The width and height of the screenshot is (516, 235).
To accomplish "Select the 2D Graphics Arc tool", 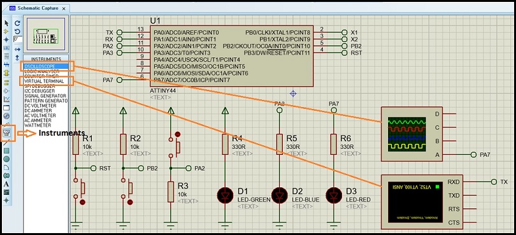I will pyautogui.click(x=6, y=167).
